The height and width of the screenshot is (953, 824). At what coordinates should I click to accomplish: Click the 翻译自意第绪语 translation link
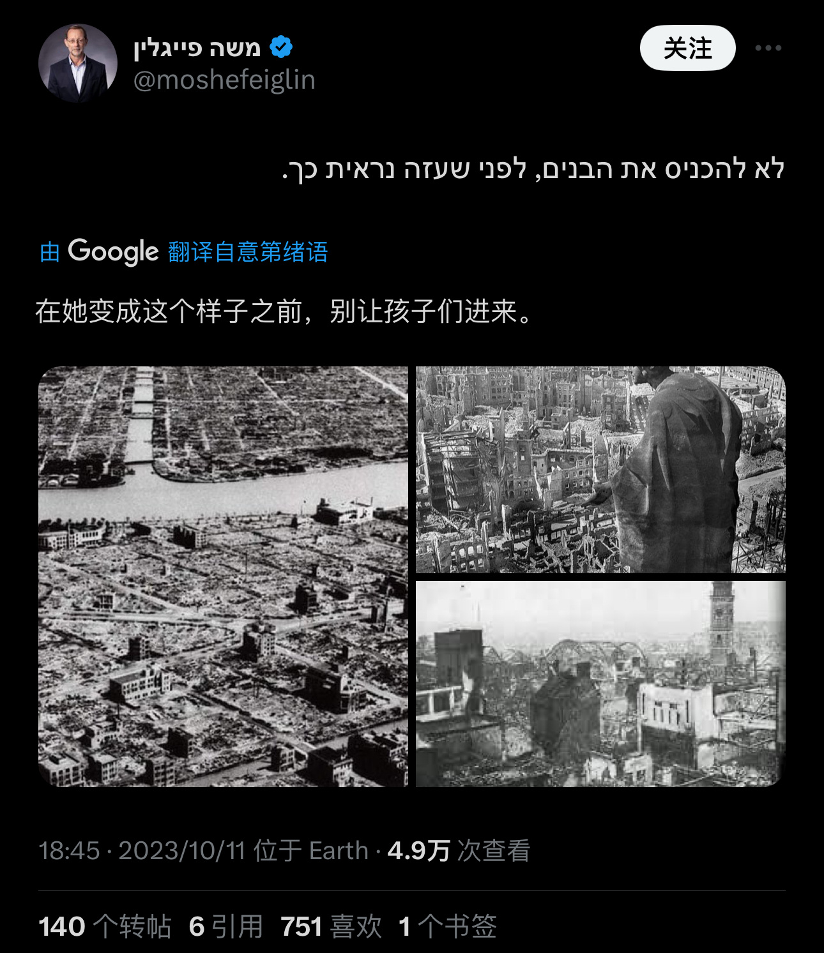coord(248,251)
